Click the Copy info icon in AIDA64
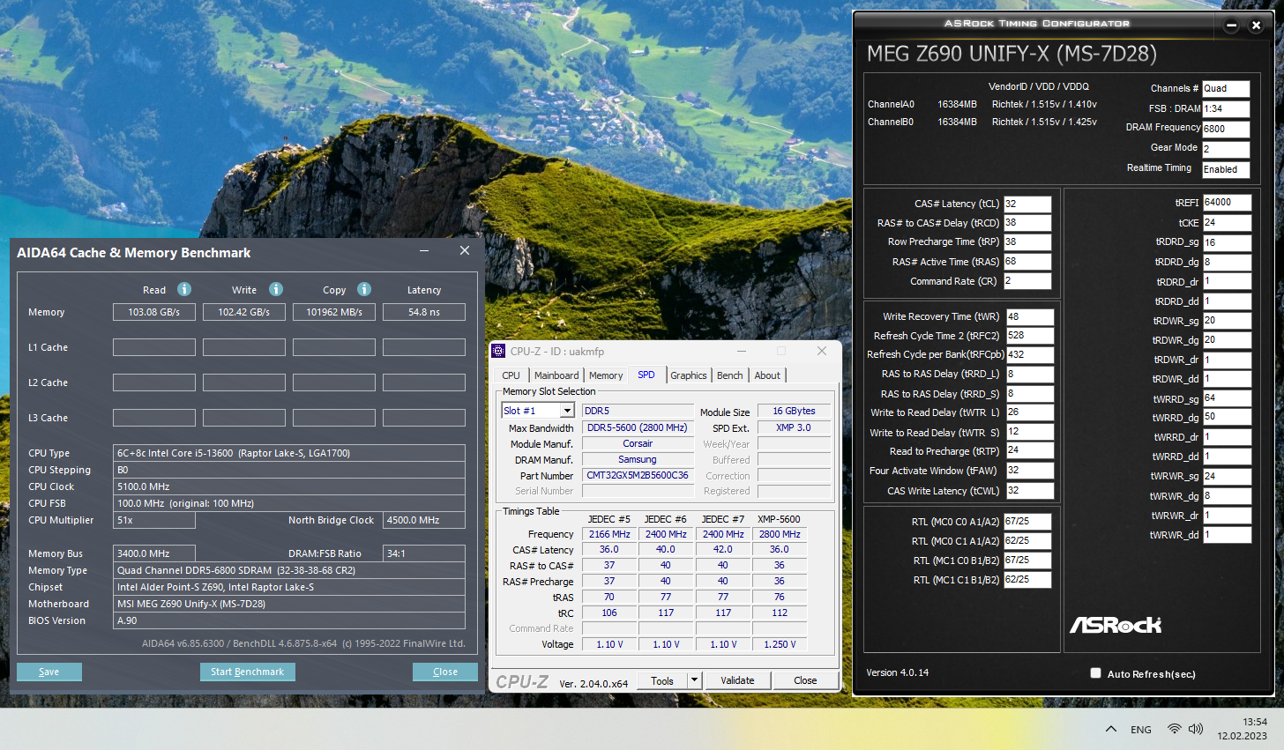The height and width of the screenshot is (750, 1284). click(364, 289)
